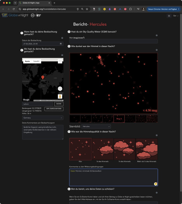Select the Street View pegman icon
Viewport: 182px width, 204px height.
click(60, 96)
